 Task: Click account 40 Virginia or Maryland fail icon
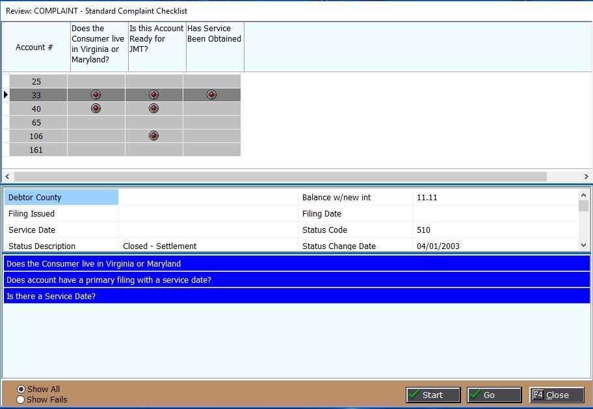(96, 109)
